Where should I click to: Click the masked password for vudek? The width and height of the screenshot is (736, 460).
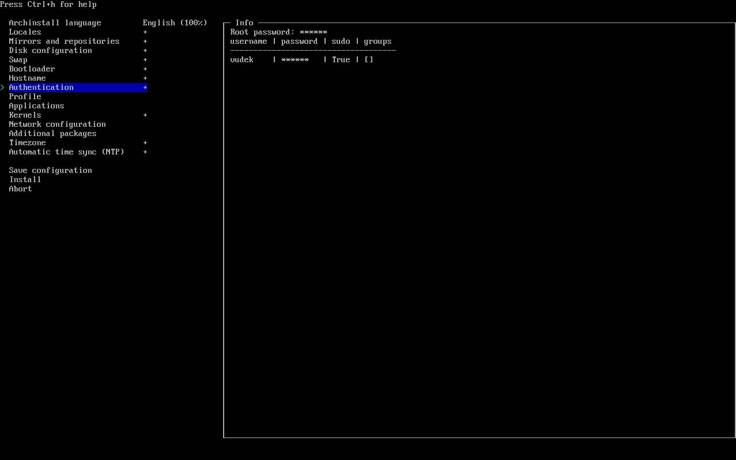click(295, 60)
